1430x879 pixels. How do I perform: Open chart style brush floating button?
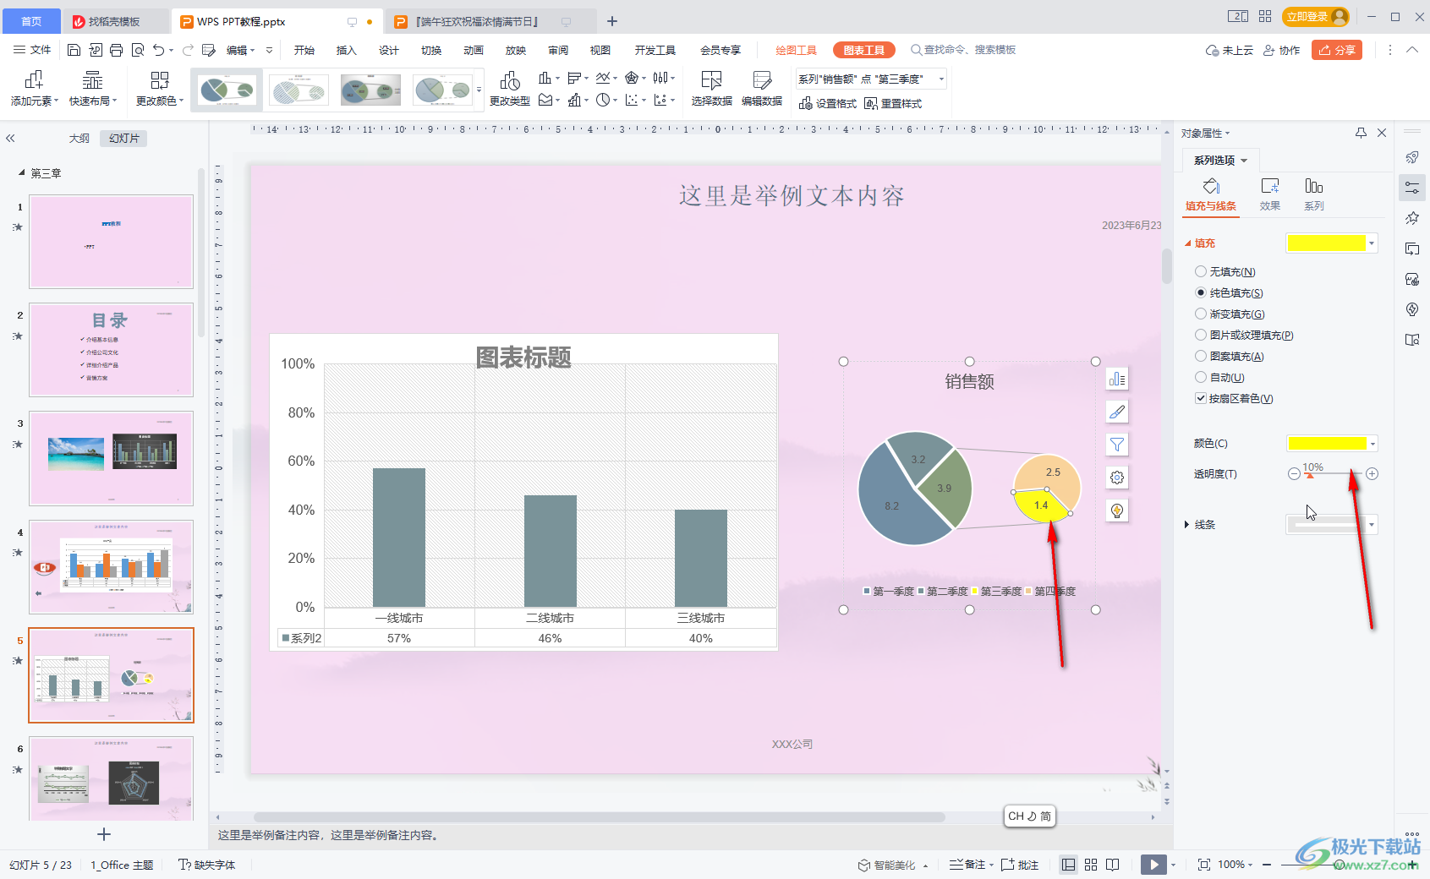(1117, 412)
